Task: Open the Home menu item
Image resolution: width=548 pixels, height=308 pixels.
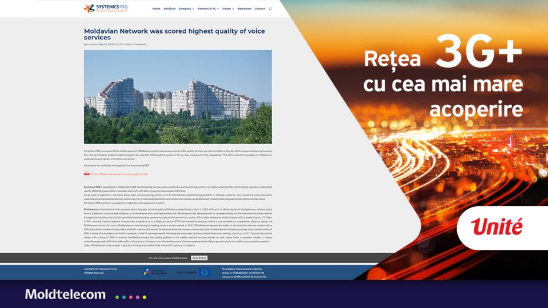Action: click(x=156, y=9)
